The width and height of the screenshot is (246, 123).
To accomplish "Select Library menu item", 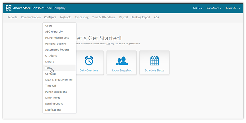I will (x=59, y=61).
